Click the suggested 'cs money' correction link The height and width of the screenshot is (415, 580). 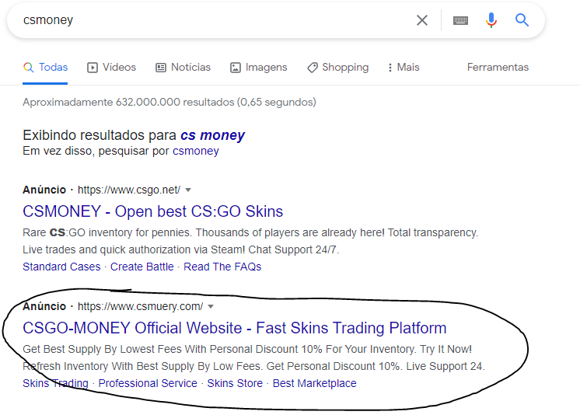pyautogui.click(x=212, y=135)
